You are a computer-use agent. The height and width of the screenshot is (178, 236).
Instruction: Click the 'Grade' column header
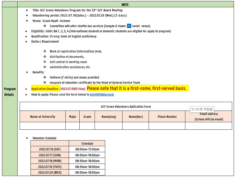[x=87, y=117]
